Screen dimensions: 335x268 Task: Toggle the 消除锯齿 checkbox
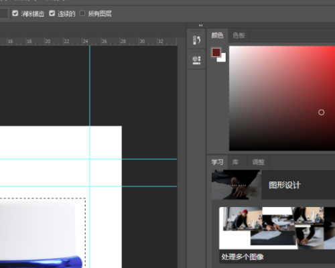coord(15,13)
